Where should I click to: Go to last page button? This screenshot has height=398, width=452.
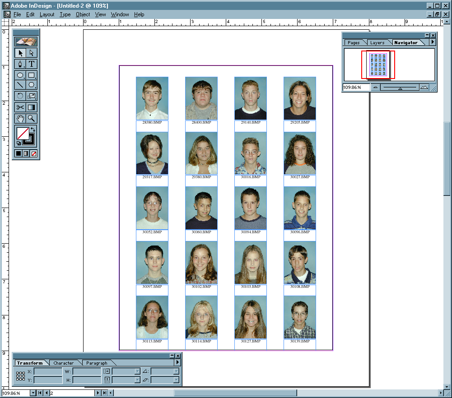click(105, 393)
